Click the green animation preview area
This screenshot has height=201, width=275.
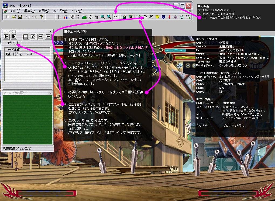point(27,120)
